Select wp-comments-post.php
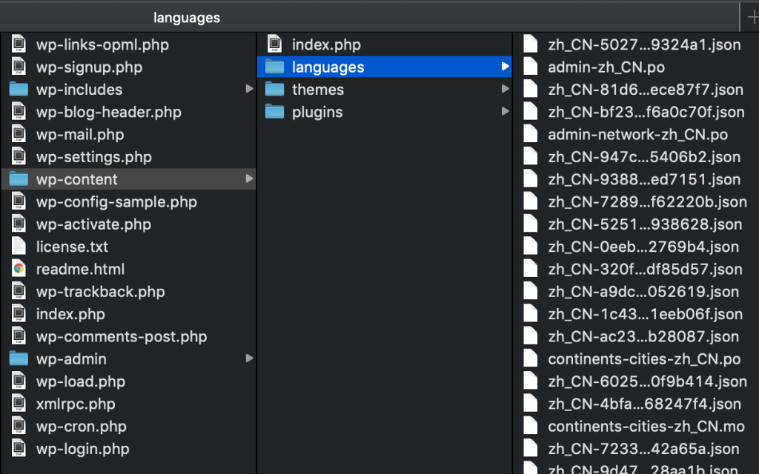759x474 pixels. pyautogui.click(x=122, y=336)
